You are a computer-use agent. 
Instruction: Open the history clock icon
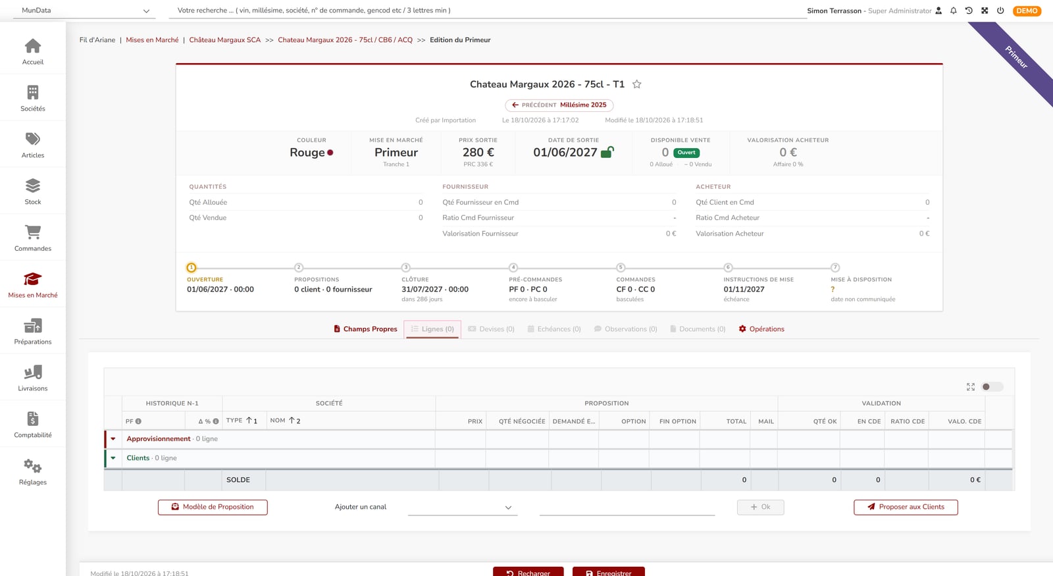click(969, 11)
